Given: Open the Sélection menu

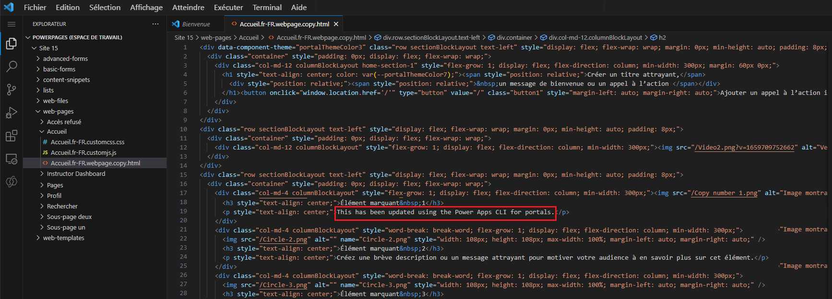Looking at the screenshot, I should pos(105,7).
